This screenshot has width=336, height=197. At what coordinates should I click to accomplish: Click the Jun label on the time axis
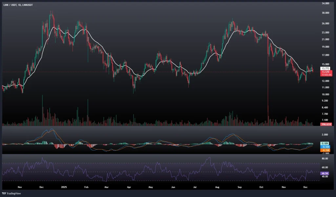pos(173,187)
